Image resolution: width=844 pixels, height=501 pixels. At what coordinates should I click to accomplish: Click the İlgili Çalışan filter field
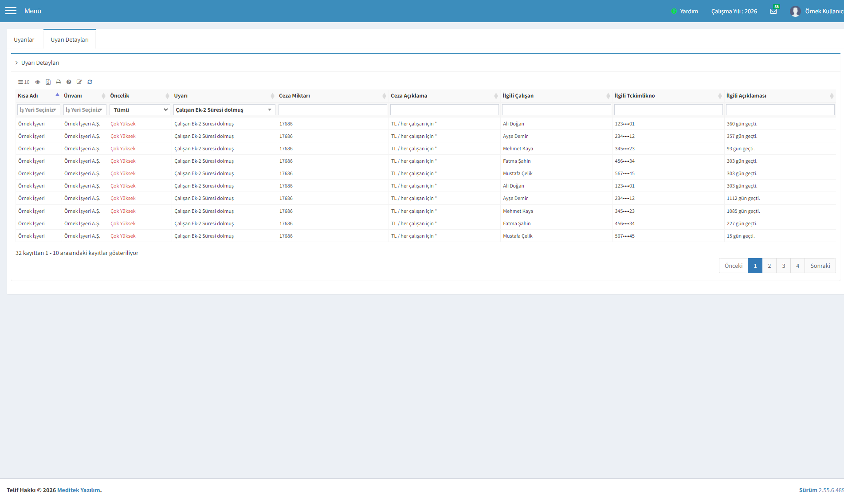pyautogui.click(x=557, y=110)
